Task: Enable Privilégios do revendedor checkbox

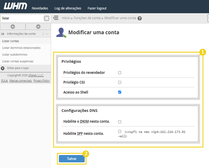Action: [120, 73]
